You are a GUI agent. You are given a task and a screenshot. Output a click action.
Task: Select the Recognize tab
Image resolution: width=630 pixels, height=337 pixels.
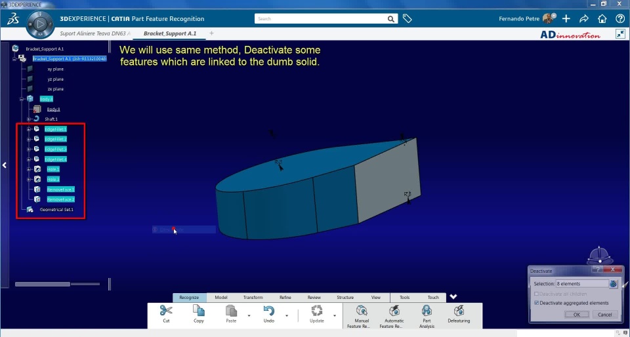pos(189,297)
